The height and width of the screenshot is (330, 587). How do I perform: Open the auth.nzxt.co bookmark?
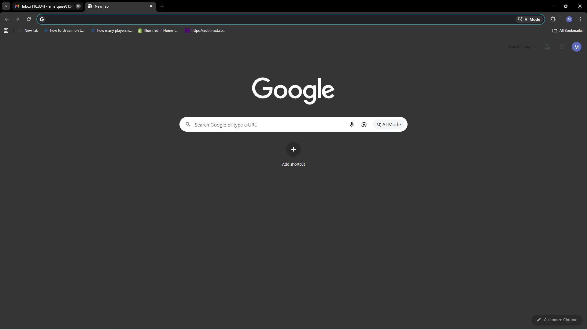[205, 31]
